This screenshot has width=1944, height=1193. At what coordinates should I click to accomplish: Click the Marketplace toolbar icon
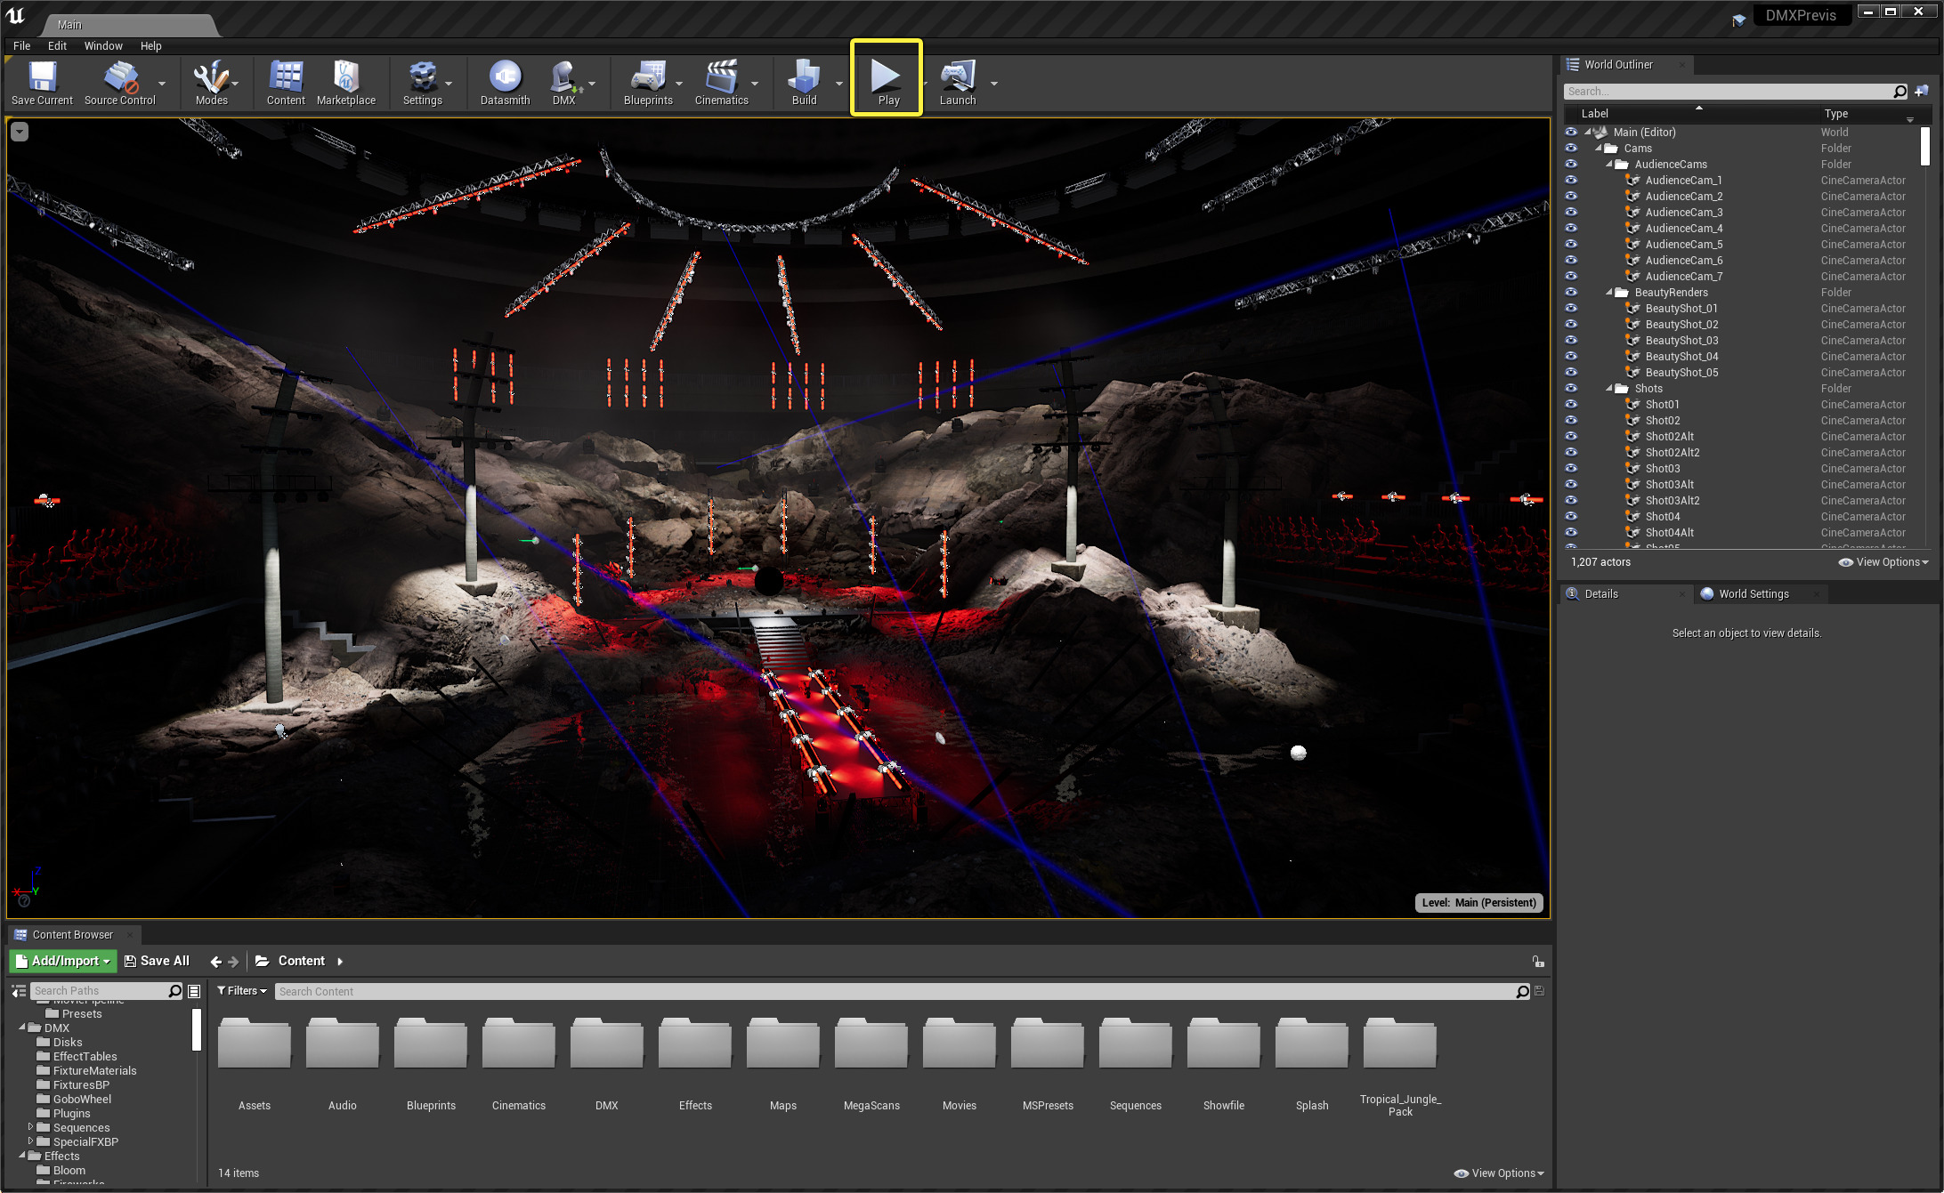[x=346, y=82]
